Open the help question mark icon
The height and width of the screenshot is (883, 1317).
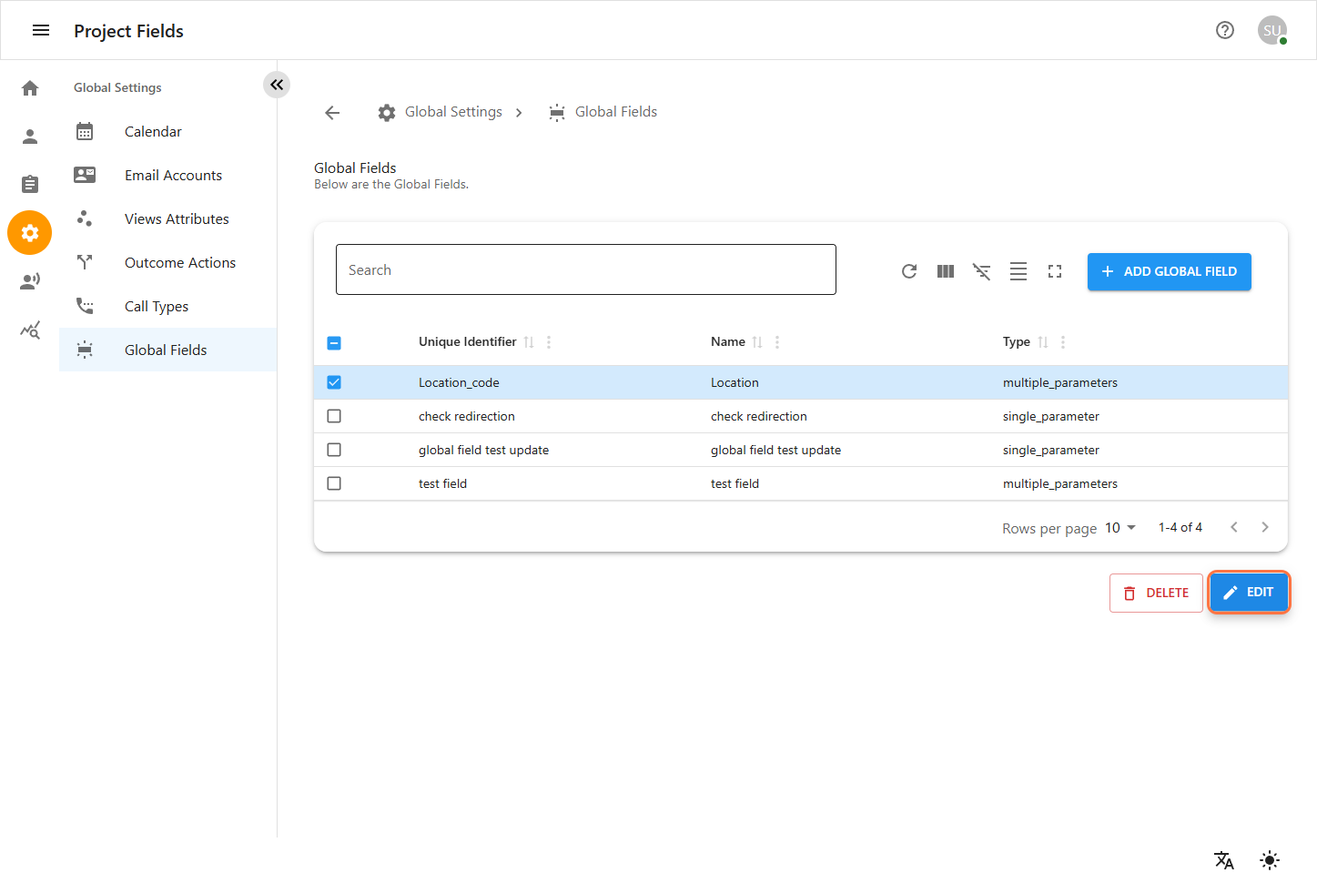point(1224,30)
